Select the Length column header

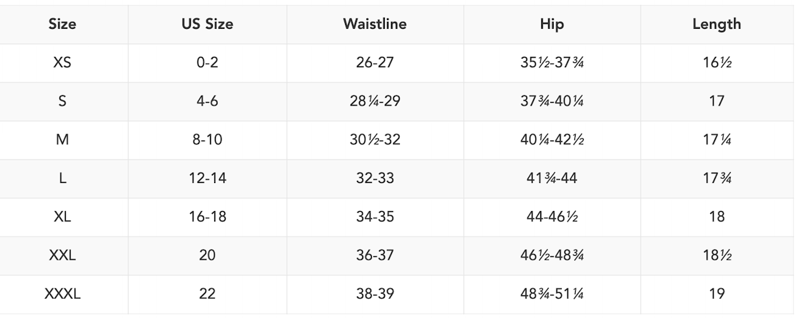pyautogui.click(x=716, y=24)
